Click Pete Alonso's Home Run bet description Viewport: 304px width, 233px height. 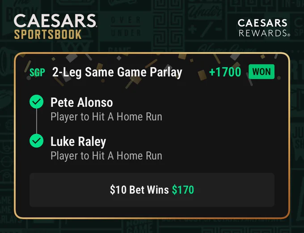click(x=106, y=117)
